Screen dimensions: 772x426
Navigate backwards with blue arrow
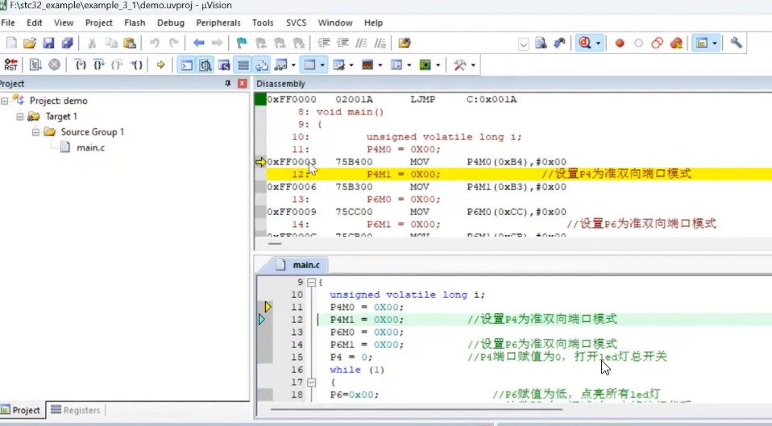198,43
